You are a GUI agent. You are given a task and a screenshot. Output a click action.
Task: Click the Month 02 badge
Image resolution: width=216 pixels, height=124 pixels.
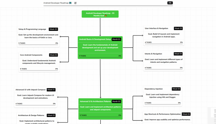116,101
